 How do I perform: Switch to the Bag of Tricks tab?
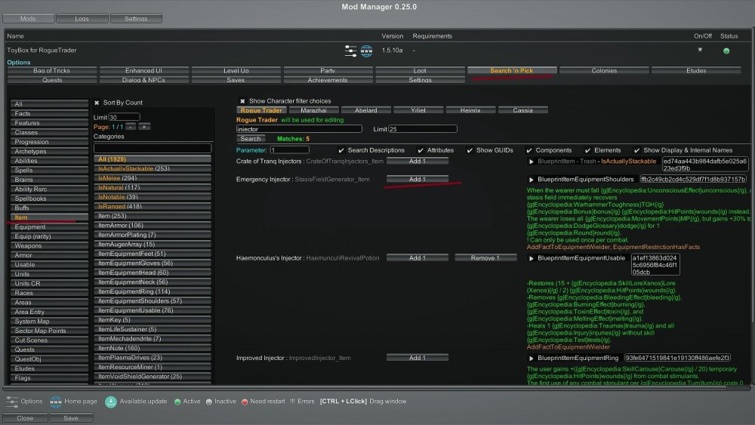point(52,71)
